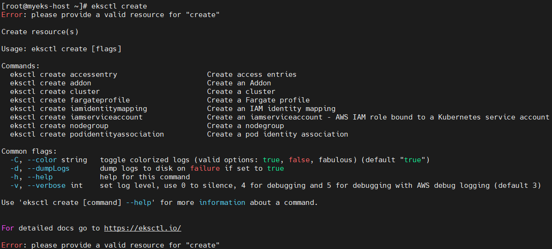This screenshot has height=249, width=552.
Task: Click the '-h, --help' flag
Action: pos(31,177)
